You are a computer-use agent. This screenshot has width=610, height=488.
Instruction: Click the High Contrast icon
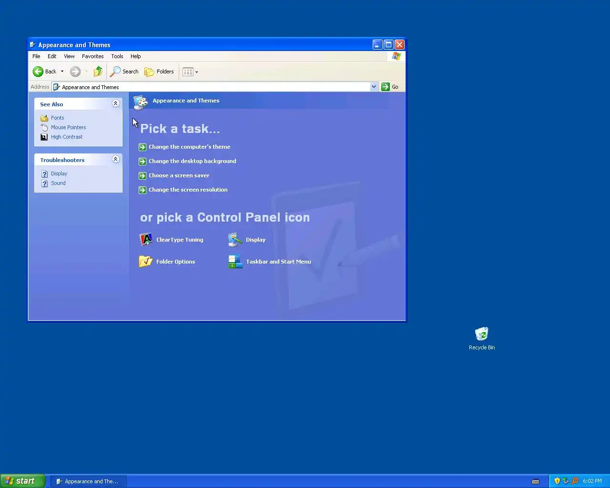click(44, 137)
